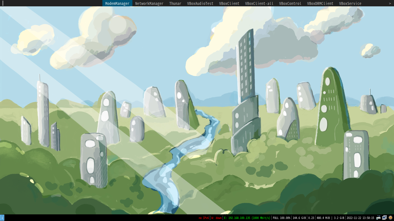Click the 0.23 load average value
394x221 pixels.
pos(311,218)
